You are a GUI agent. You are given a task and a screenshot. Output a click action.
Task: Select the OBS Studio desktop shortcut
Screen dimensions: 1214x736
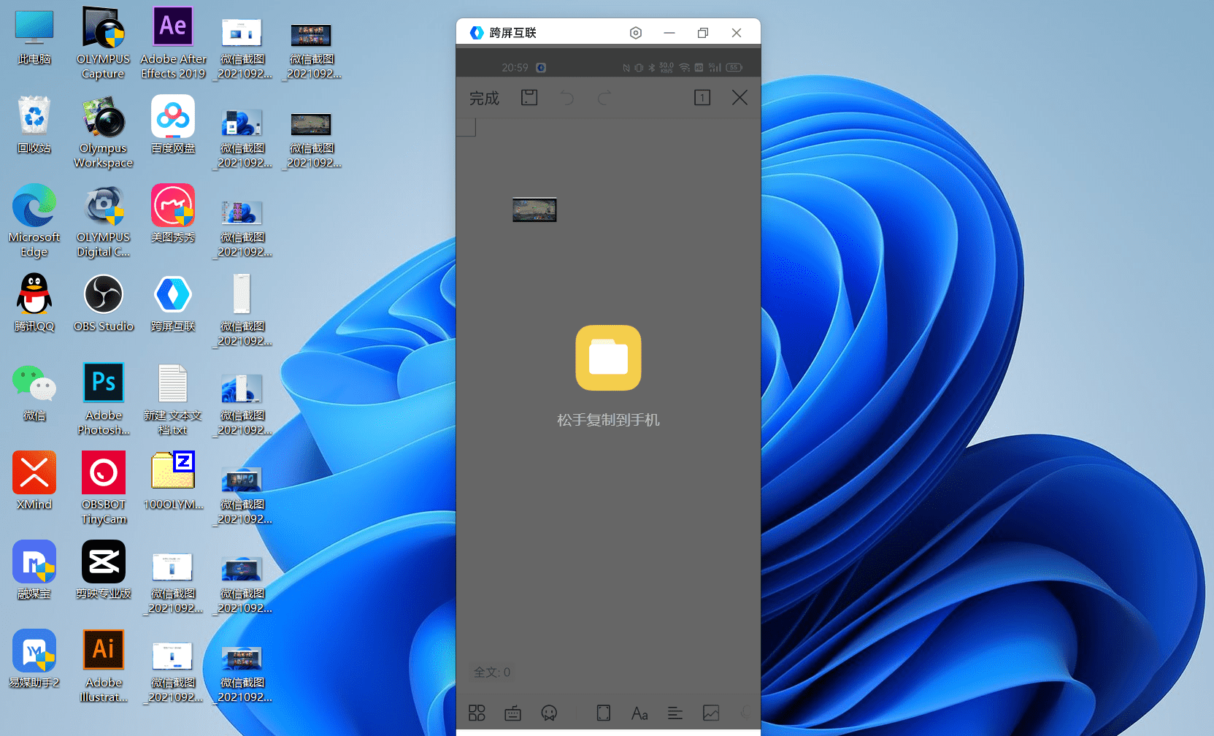tap(104, 303)
